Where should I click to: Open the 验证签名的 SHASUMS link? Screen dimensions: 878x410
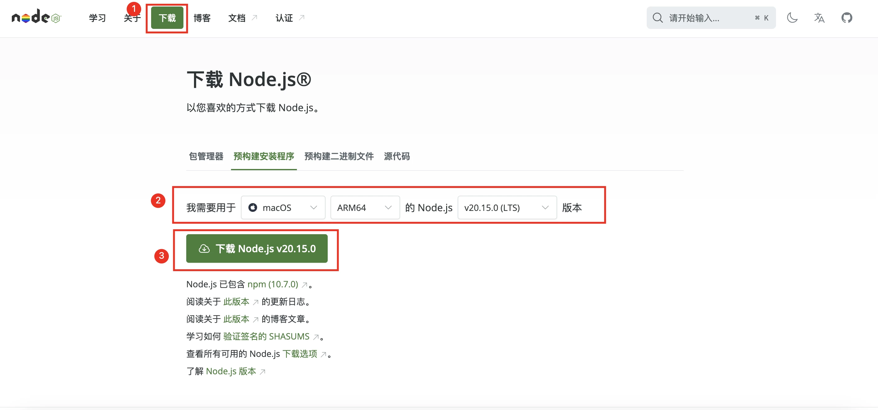click(270, 336)
